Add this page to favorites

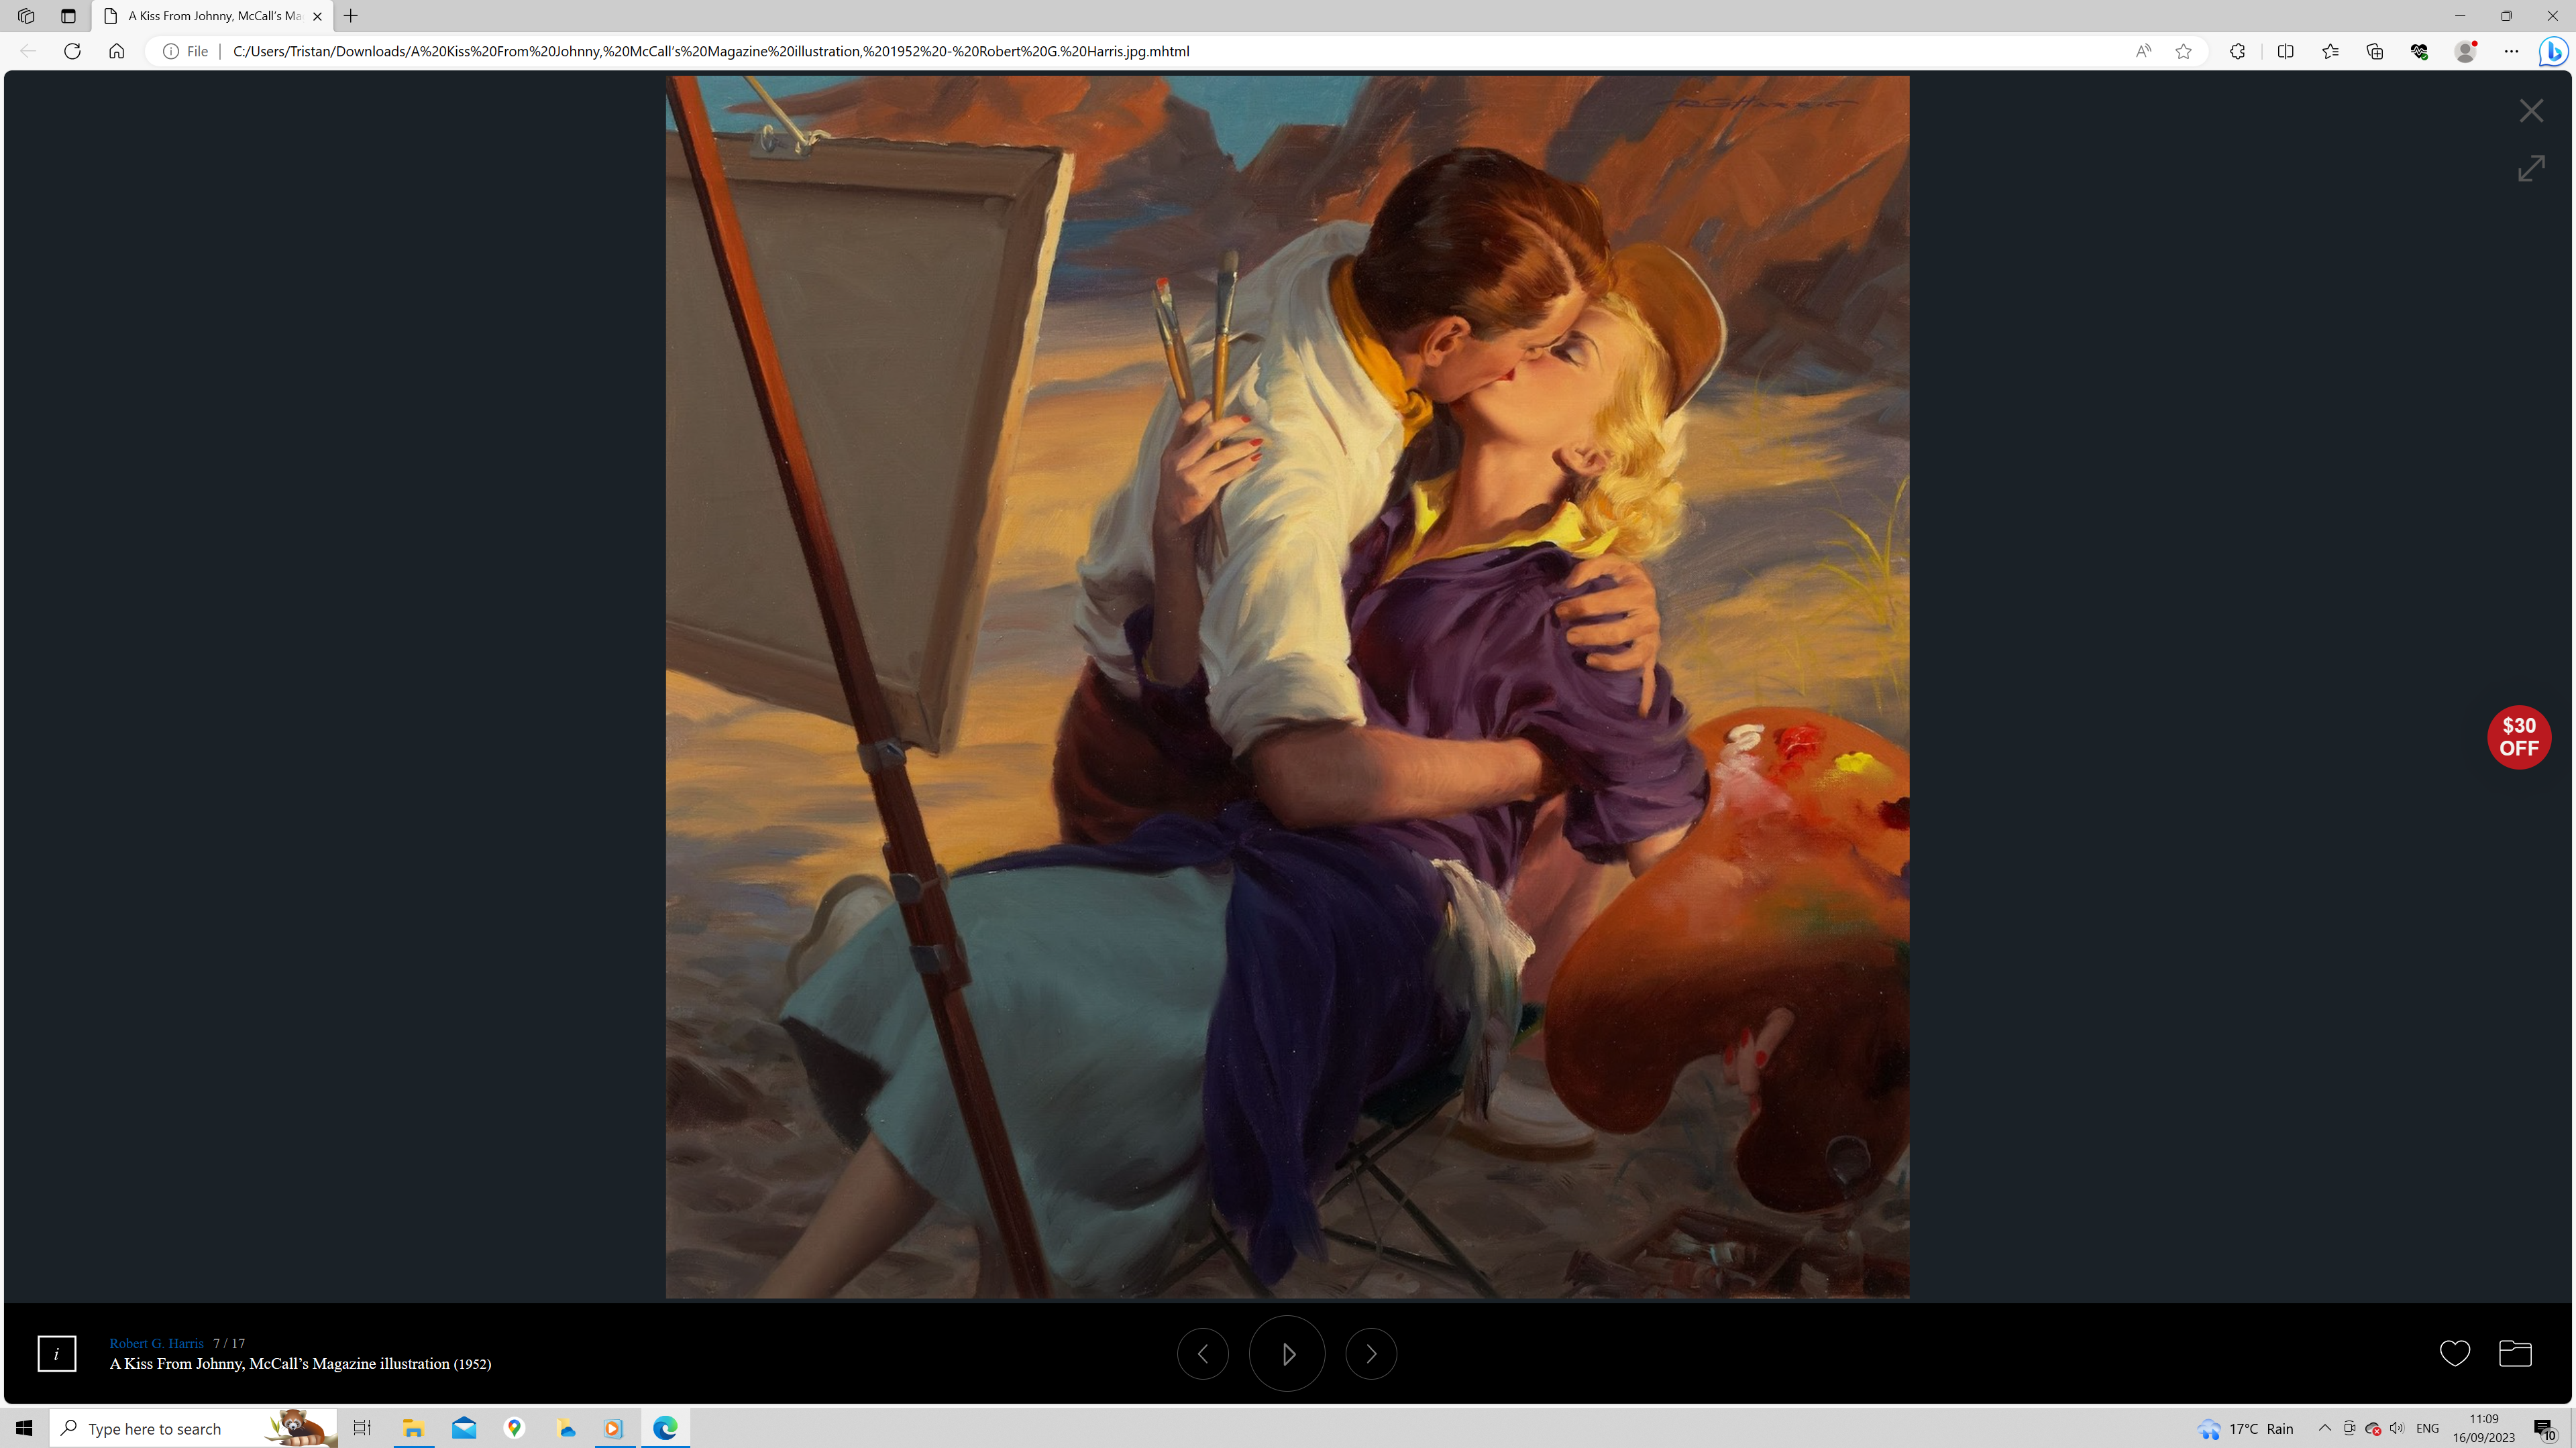point(2183,51)
